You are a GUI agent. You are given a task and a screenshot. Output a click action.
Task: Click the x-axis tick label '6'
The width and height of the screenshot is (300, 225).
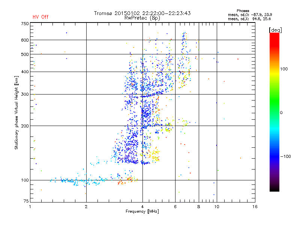click(175, 207)
